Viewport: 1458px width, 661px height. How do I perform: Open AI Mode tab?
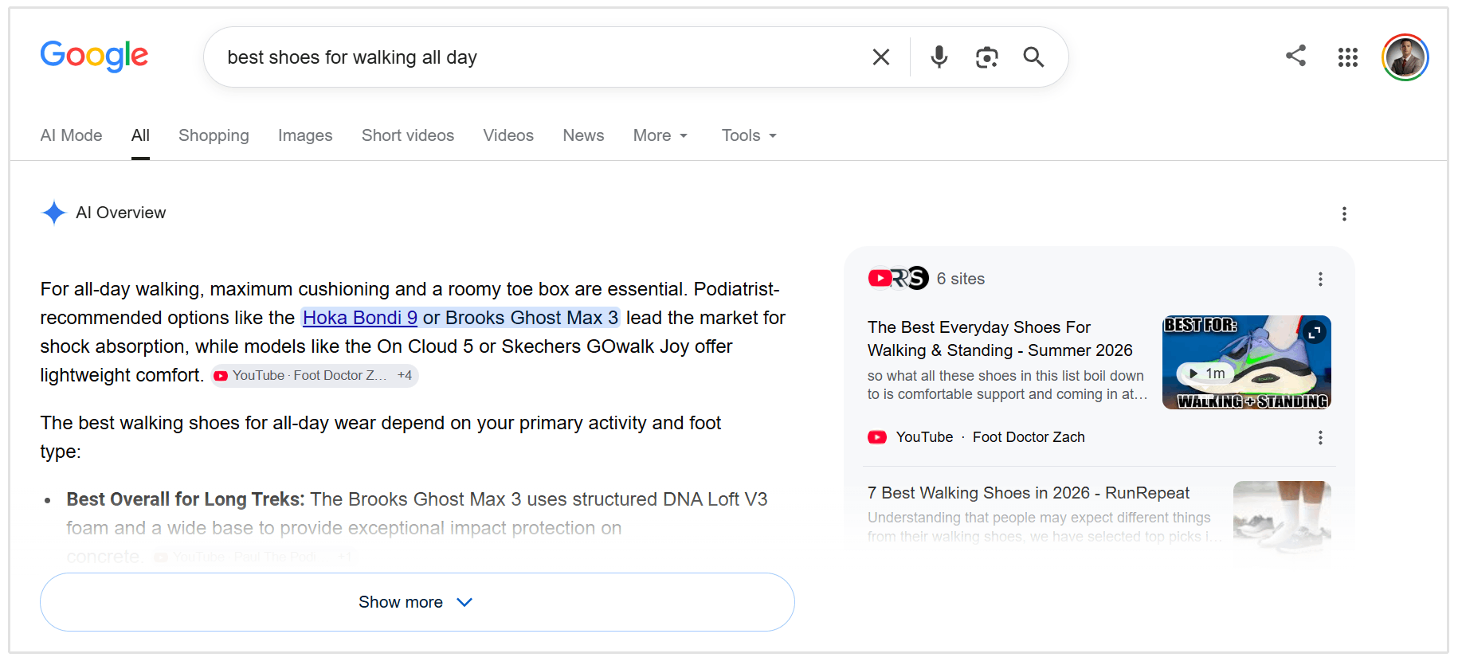(71, 135)
